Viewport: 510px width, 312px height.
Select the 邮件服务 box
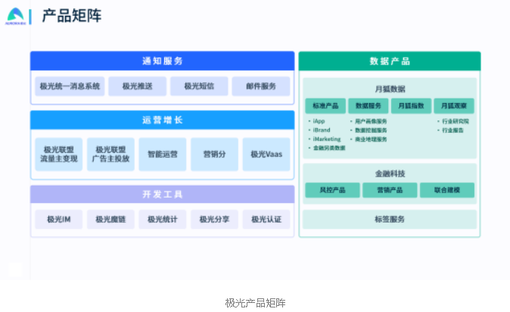click(x=261, y=86)
